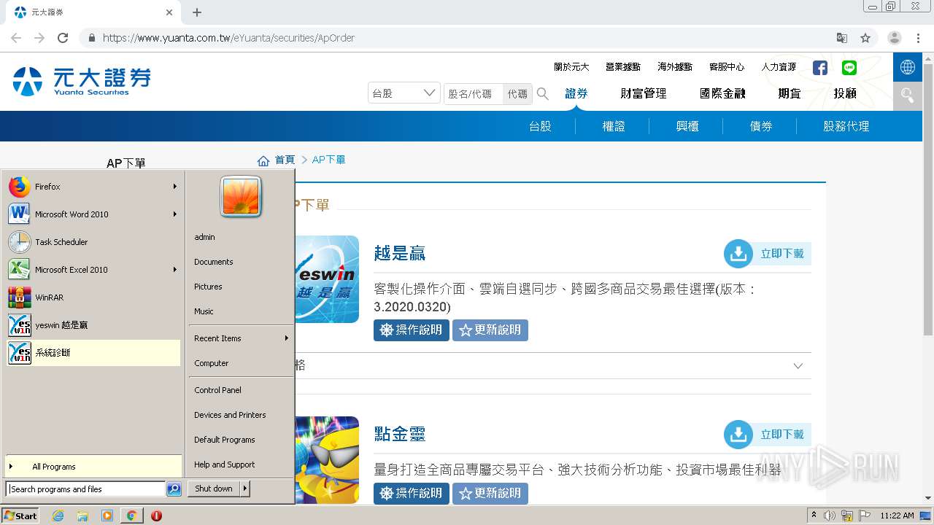
Task: Open the Shut down options arrow
Action: tap(245, 489)
